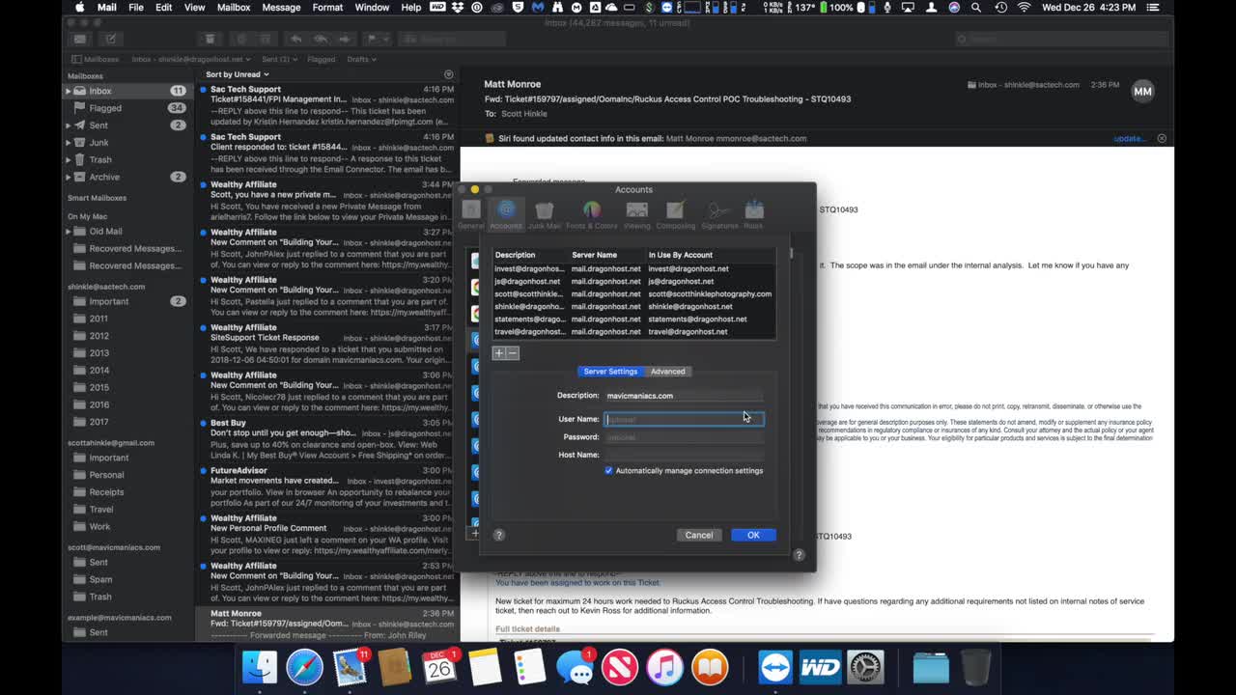The height and width of the screenshot is (695, 1236).
Task: Select the js@dragonhost.net server row
Action: pos(634,282)
